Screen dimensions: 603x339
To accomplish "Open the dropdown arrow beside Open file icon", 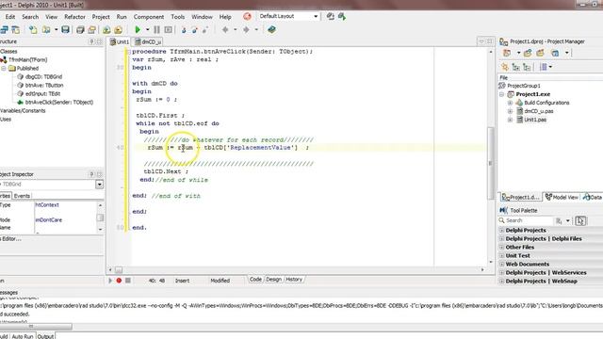I will (x=57, y=29).
